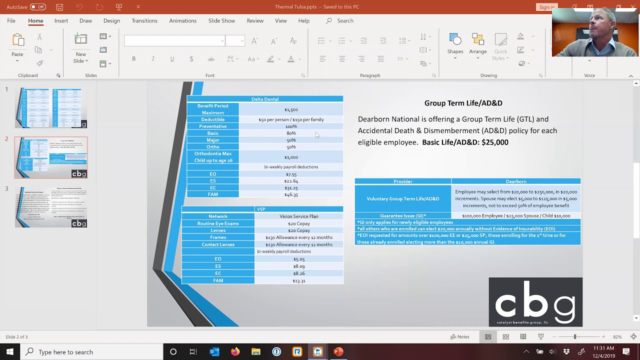
Task: Open Outlook from the taskbar
Action: pos(214,352)
